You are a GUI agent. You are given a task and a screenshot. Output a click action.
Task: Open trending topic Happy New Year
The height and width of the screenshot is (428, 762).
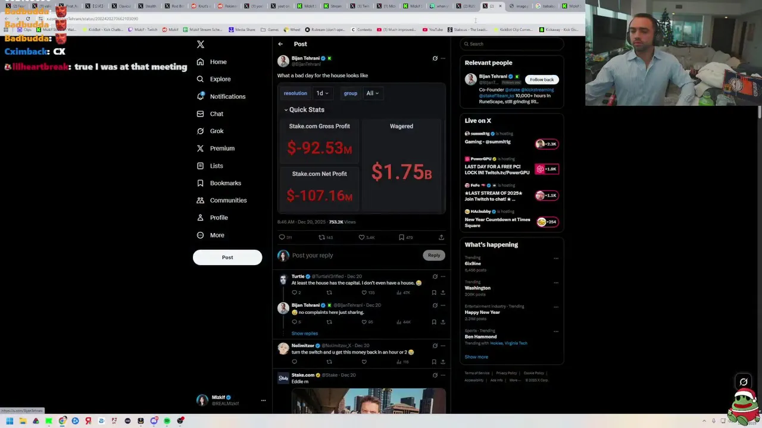[482, 312]
